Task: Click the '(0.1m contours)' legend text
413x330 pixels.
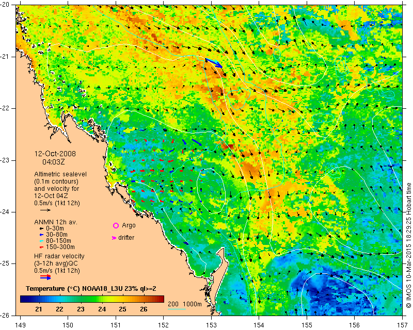Action: (56, 181)
